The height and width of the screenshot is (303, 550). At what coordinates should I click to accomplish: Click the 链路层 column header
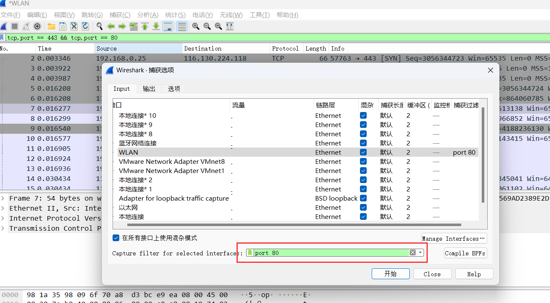pyautogui.click(x=336, y=105)
